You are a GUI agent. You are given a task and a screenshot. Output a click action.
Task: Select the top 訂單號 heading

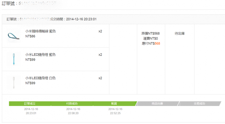(x=29, y=3)
